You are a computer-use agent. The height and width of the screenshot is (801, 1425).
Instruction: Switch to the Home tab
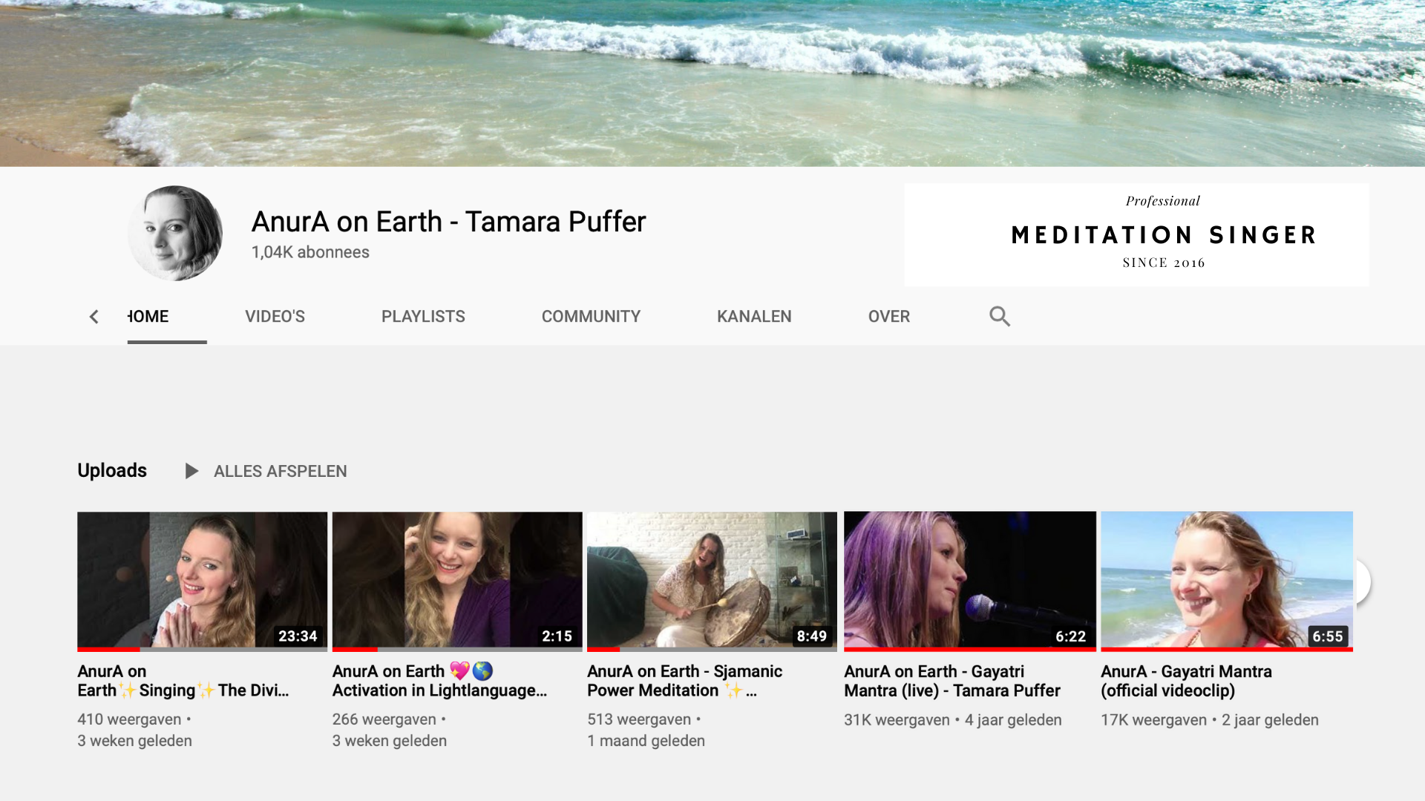click(148, 317)
